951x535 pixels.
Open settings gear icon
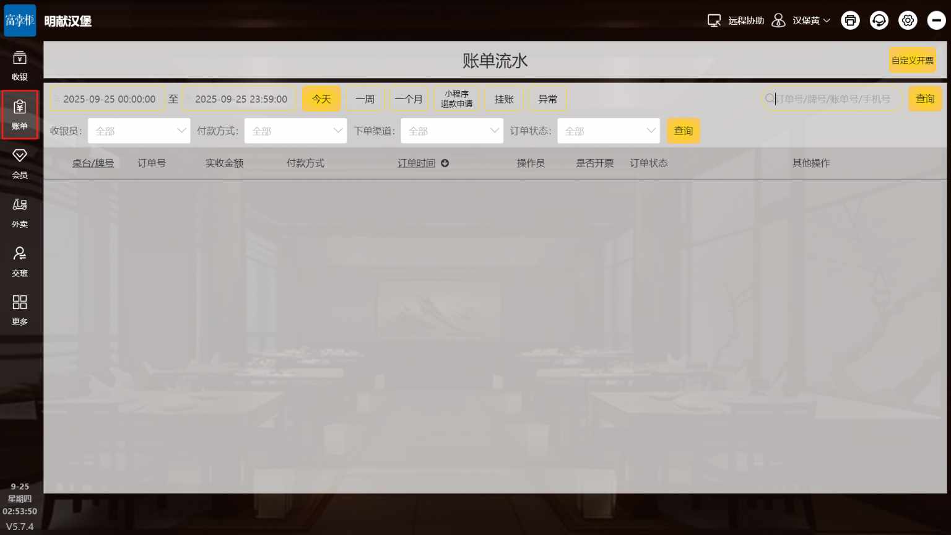click(908, 20)
